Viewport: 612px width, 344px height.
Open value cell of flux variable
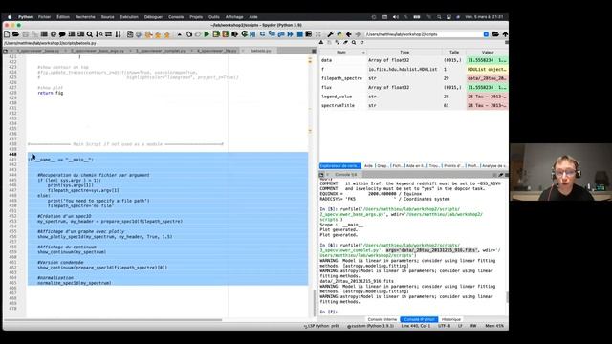(x=488, y=87)
